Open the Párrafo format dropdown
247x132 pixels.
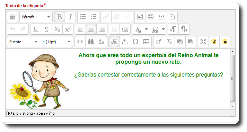(x=36, y=17)
